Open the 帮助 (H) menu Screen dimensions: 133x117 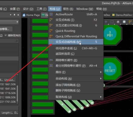coord(101,9)
